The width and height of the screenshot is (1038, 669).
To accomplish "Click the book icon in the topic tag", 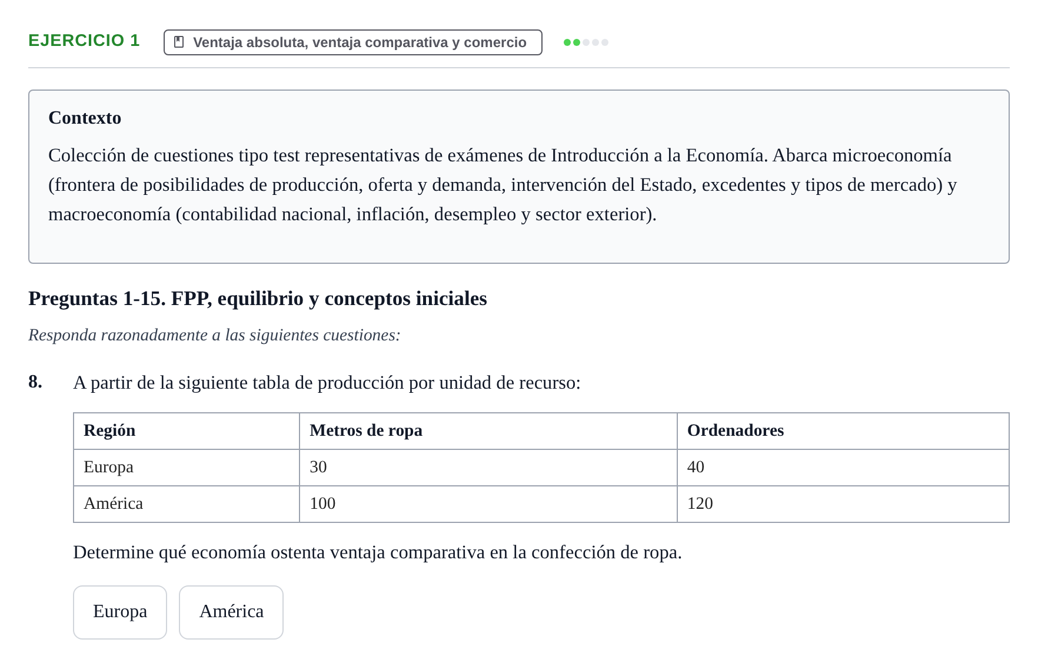I will (x=179, y=42).
